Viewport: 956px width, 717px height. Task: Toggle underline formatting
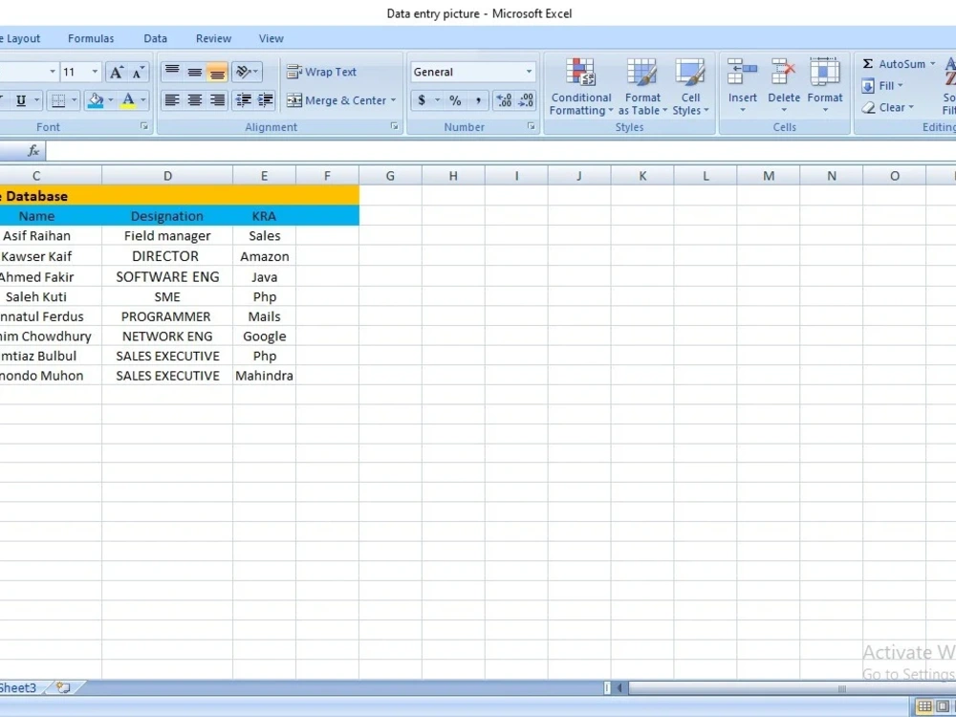coord(21,100)
